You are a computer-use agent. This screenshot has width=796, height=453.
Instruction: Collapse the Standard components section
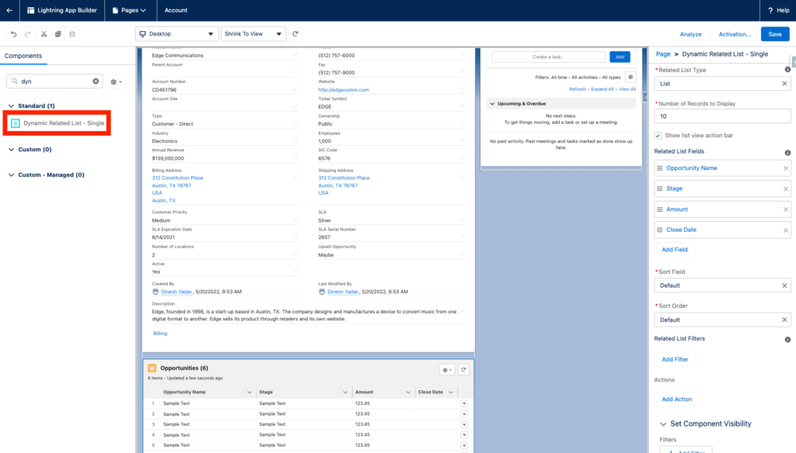coord(11,106)
